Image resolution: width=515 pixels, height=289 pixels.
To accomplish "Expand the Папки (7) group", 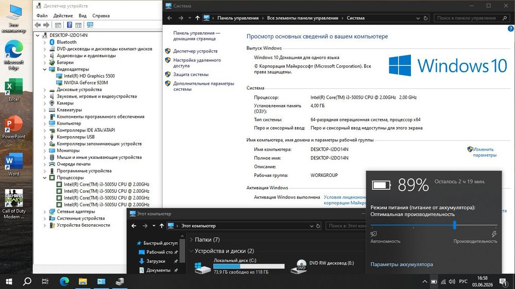I will pos(191,240).
